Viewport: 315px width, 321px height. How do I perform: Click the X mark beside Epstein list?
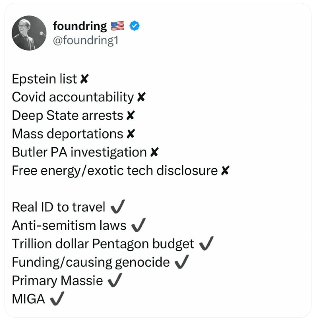coord(84,79)
